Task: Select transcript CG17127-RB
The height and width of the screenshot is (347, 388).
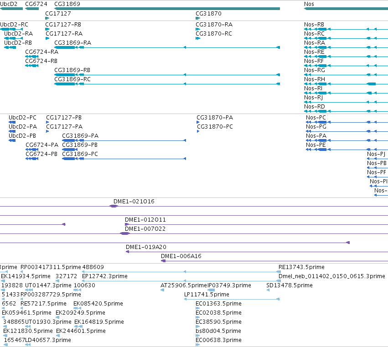Action: tap(63, 25)
